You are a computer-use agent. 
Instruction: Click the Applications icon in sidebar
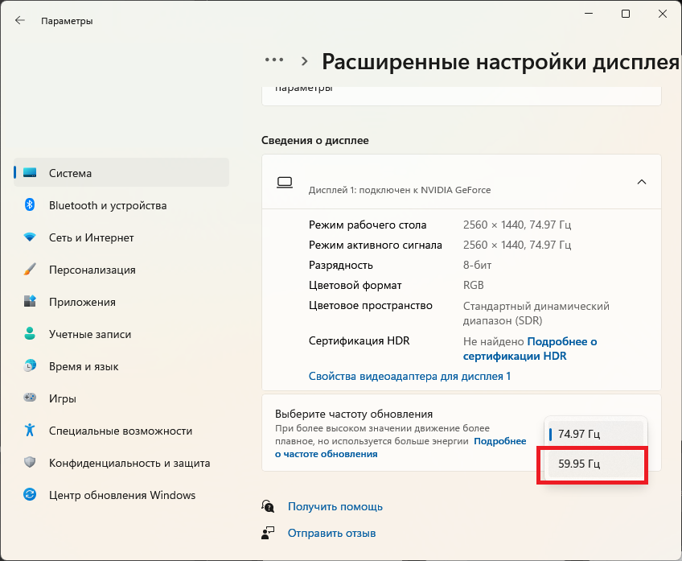(x=30, y=302)
